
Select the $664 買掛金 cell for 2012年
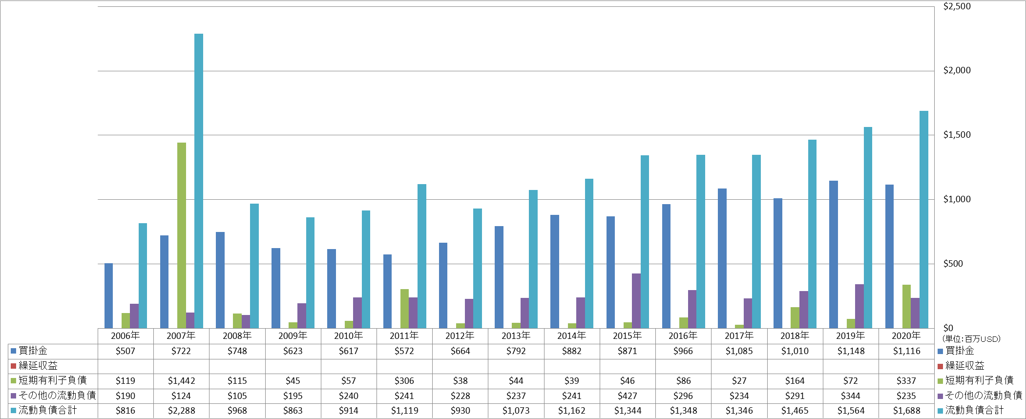click(460, 351)
